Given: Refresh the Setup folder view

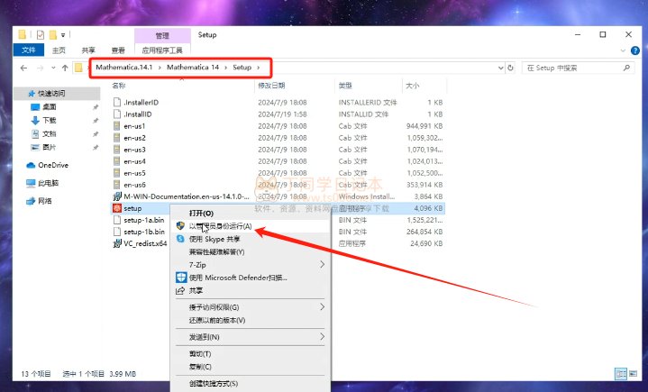Looking at the screenshot, I should pos(510,68).
